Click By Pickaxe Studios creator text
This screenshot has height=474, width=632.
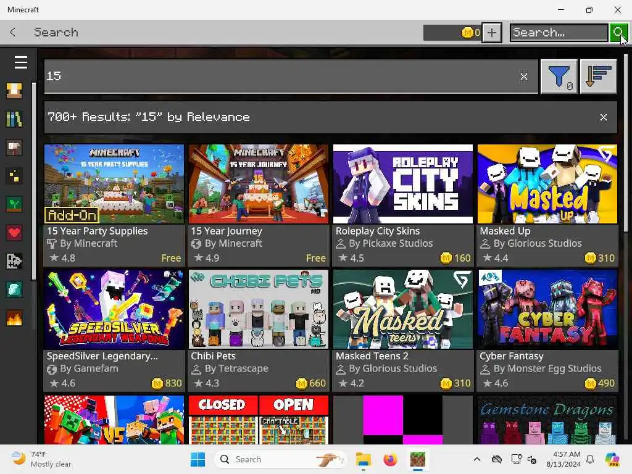(x=391, y=243)
